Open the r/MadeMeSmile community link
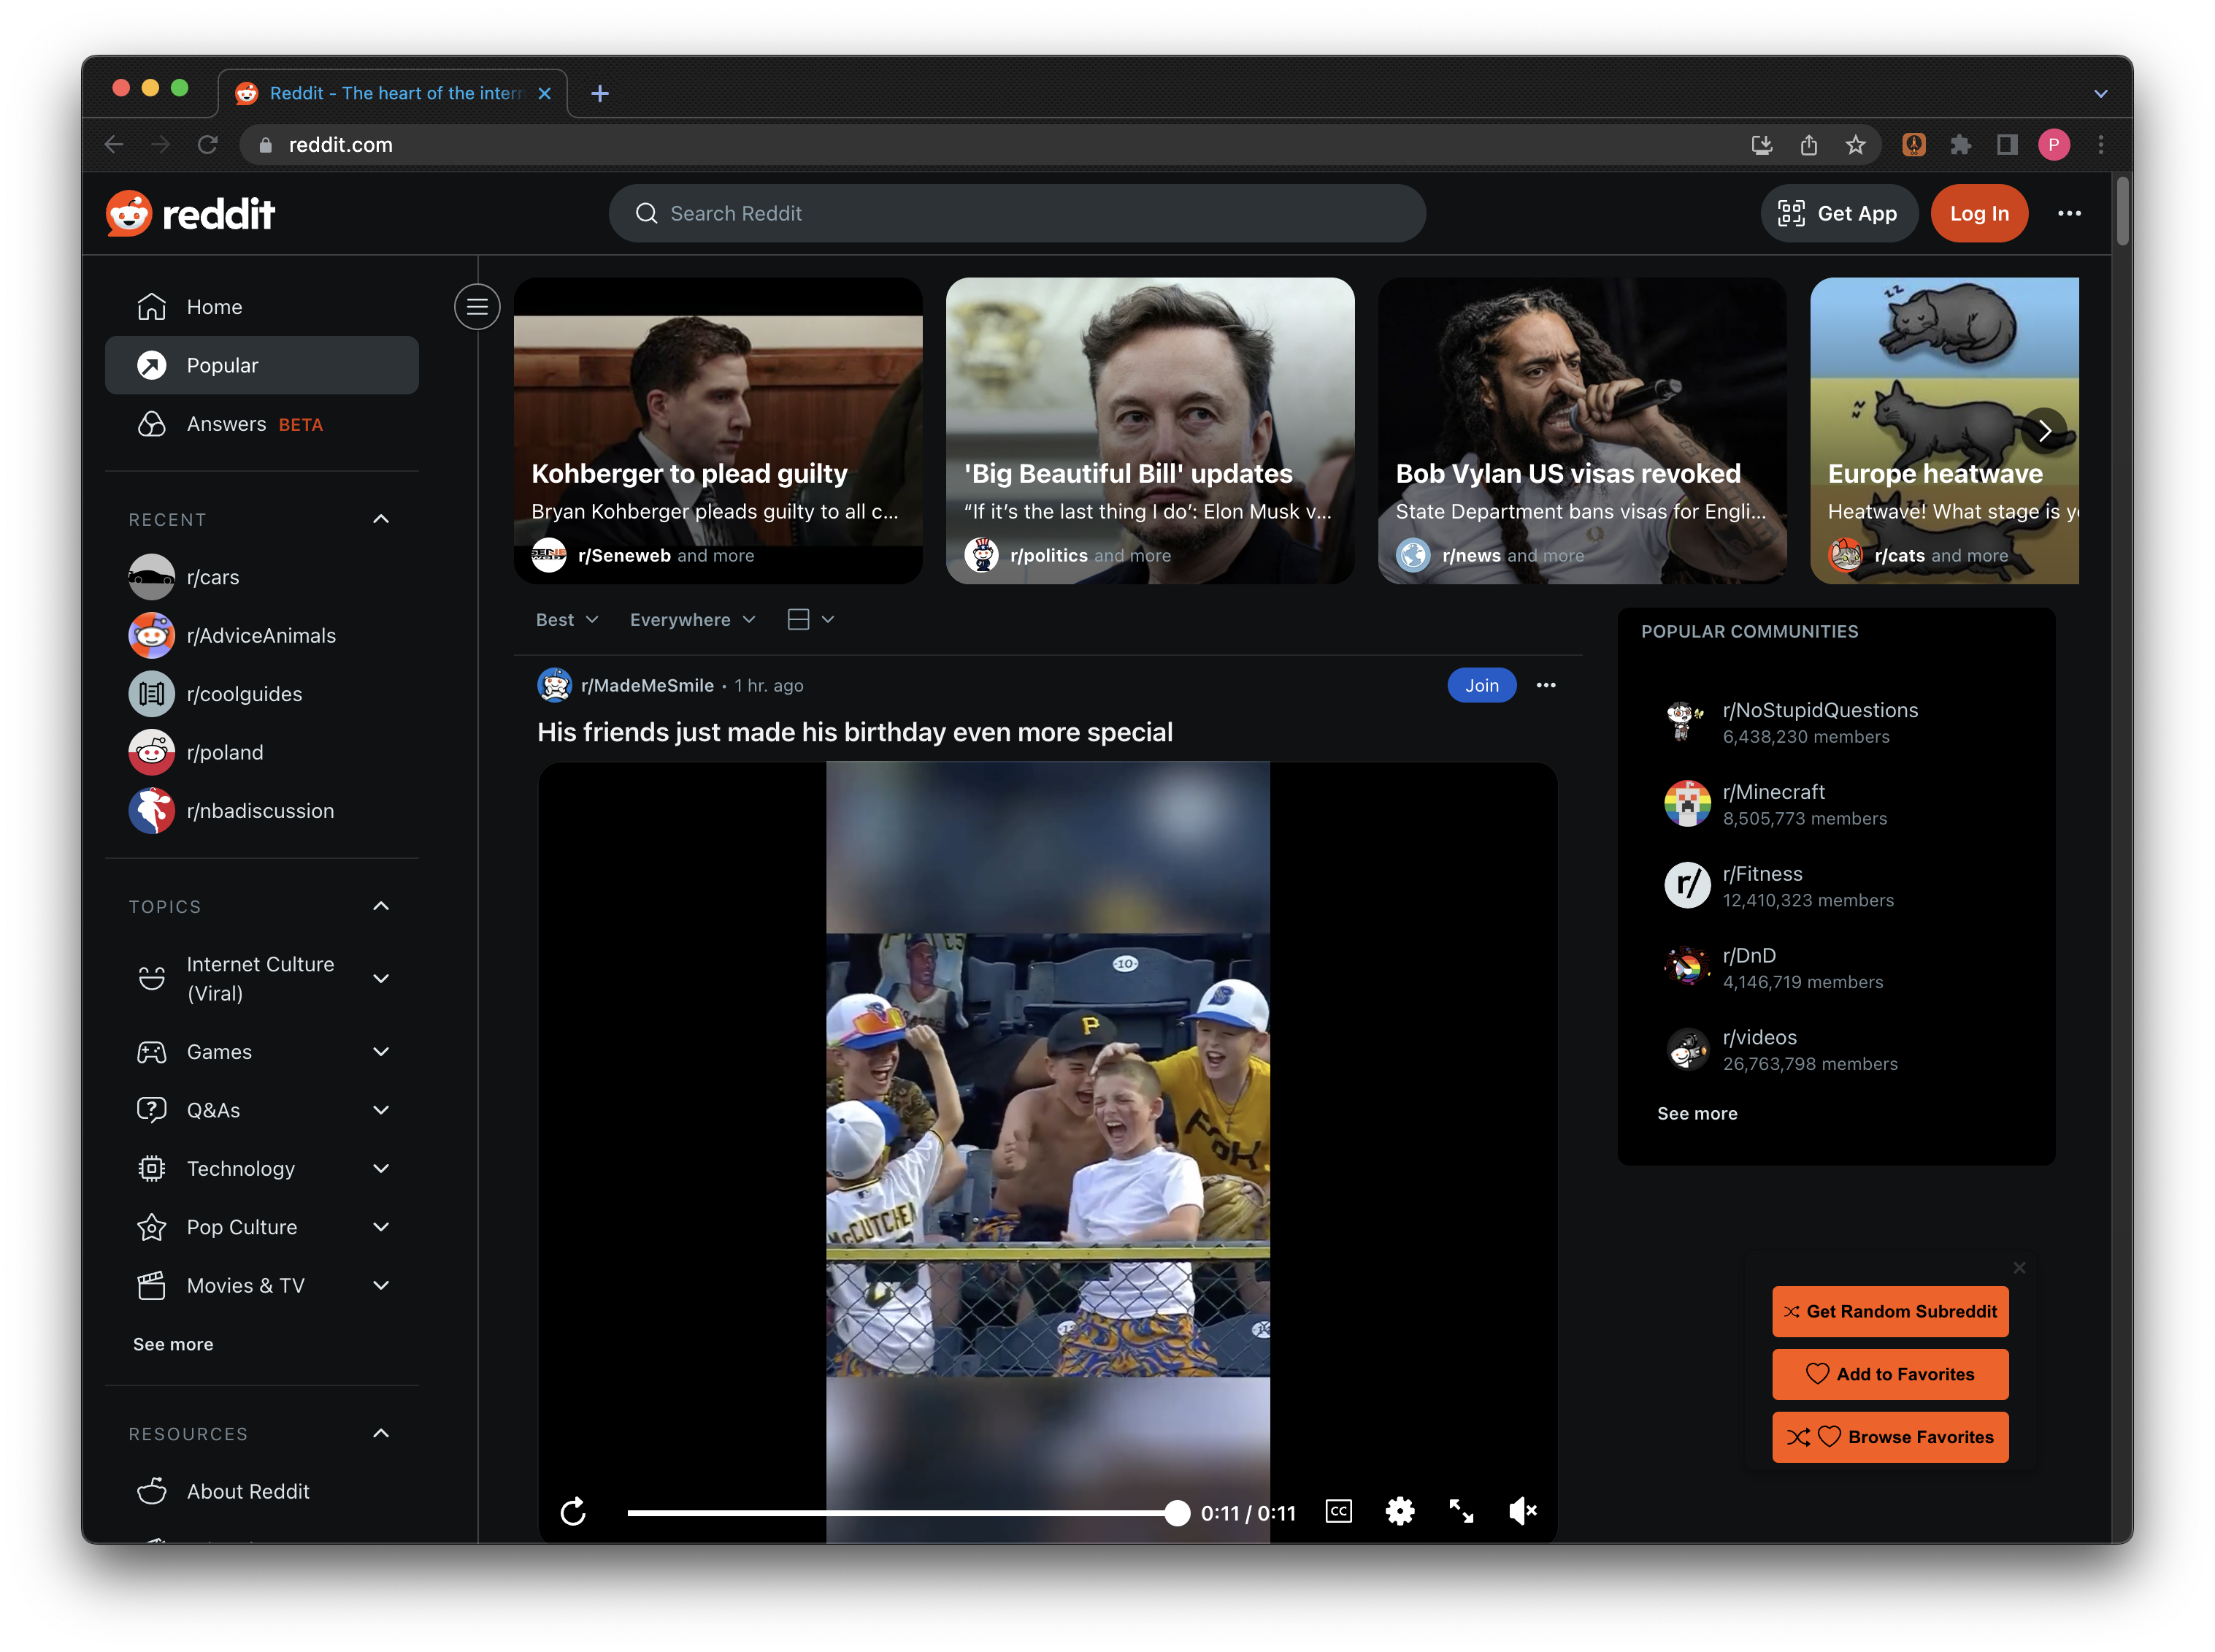The width and height of the screenshot is (2215, 1652). point(647,686)
